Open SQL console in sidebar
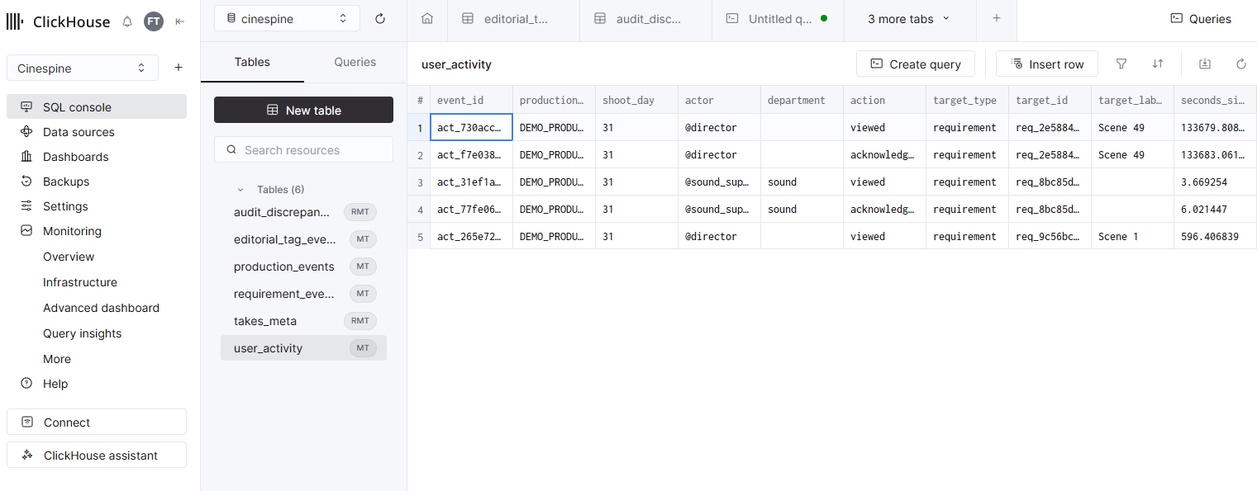 97,106
